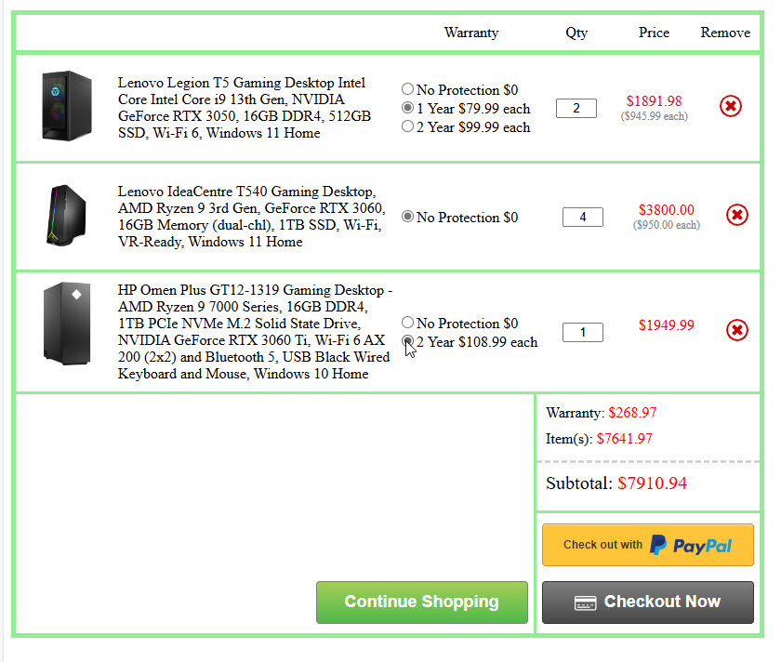This screenshot has height=662, width=781.
Task: Choose 2 Year $108.99 warranty option
Action: tap(407, 342)
